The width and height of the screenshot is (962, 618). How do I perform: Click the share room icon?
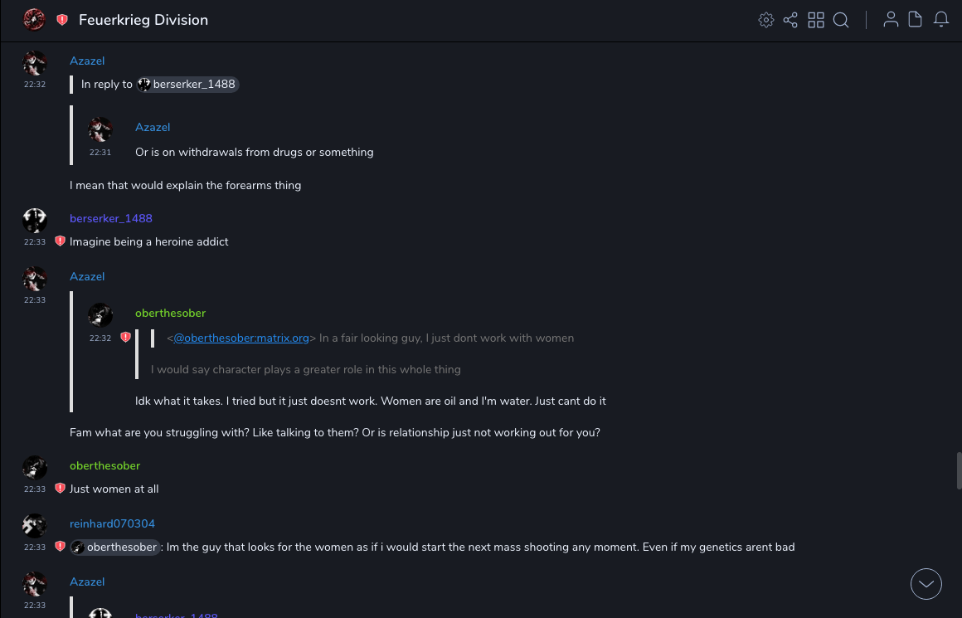790,20
